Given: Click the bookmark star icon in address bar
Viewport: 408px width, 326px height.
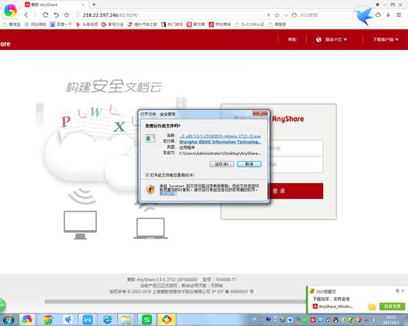Looking at the screenshot, I should [277, 15].
